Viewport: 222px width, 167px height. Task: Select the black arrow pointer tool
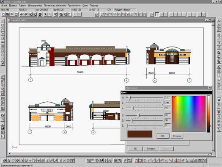[x=45, y=14]
